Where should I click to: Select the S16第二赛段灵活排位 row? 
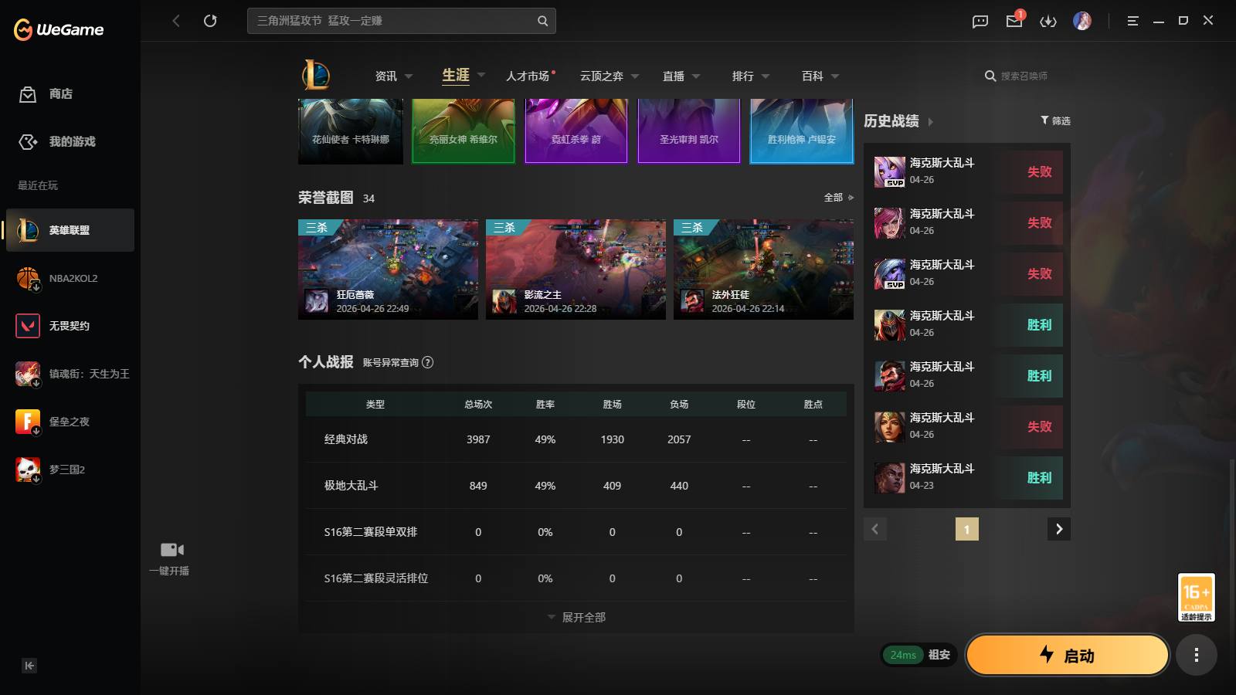click(576, 578)
